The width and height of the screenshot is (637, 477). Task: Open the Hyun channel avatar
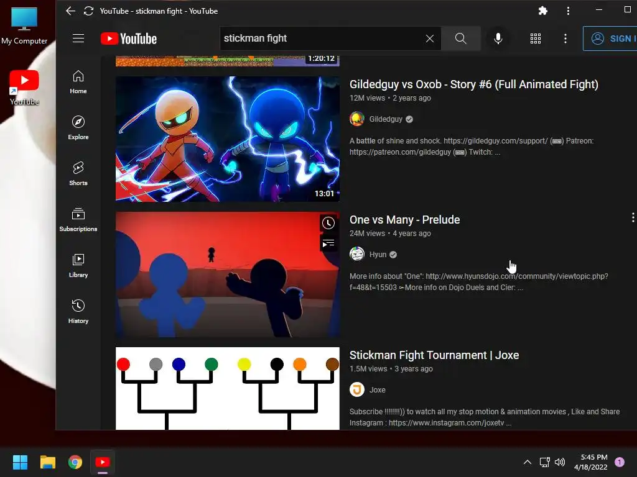(356, 254)
